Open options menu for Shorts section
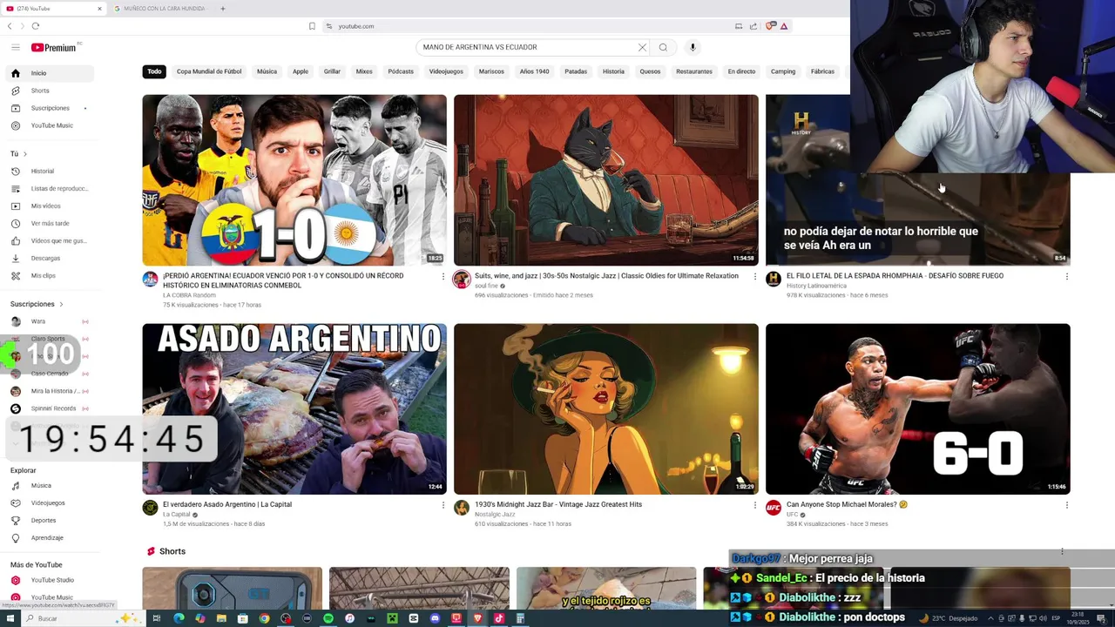The height and width of the screenshot is (627, 1115). tap(1062, 551)
